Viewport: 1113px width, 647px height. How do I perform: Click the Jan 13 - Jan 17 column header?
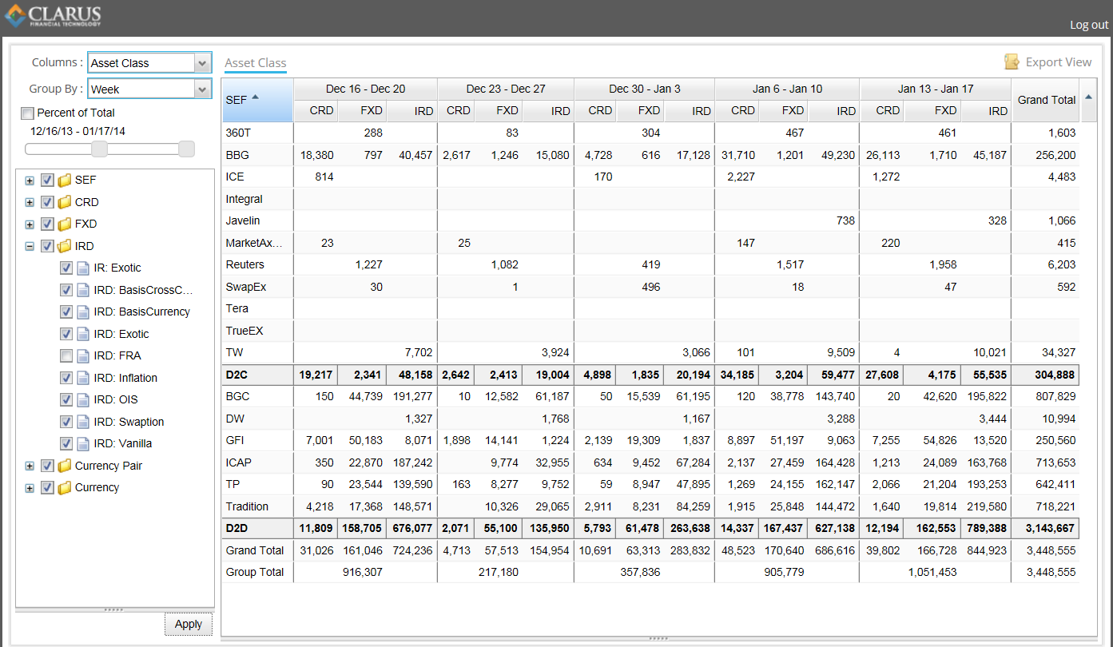(x=936, y=89)
